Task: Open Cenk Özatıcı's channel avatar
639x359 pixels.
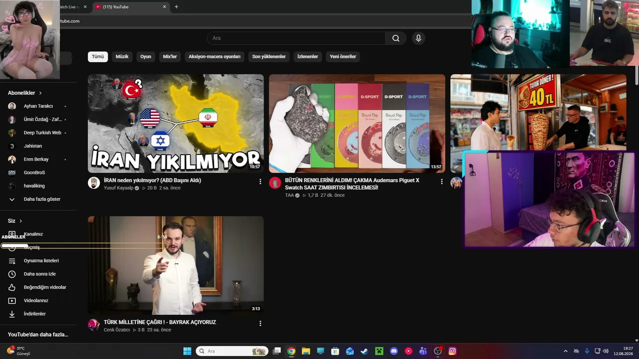Action: click(x=94, y=325)
